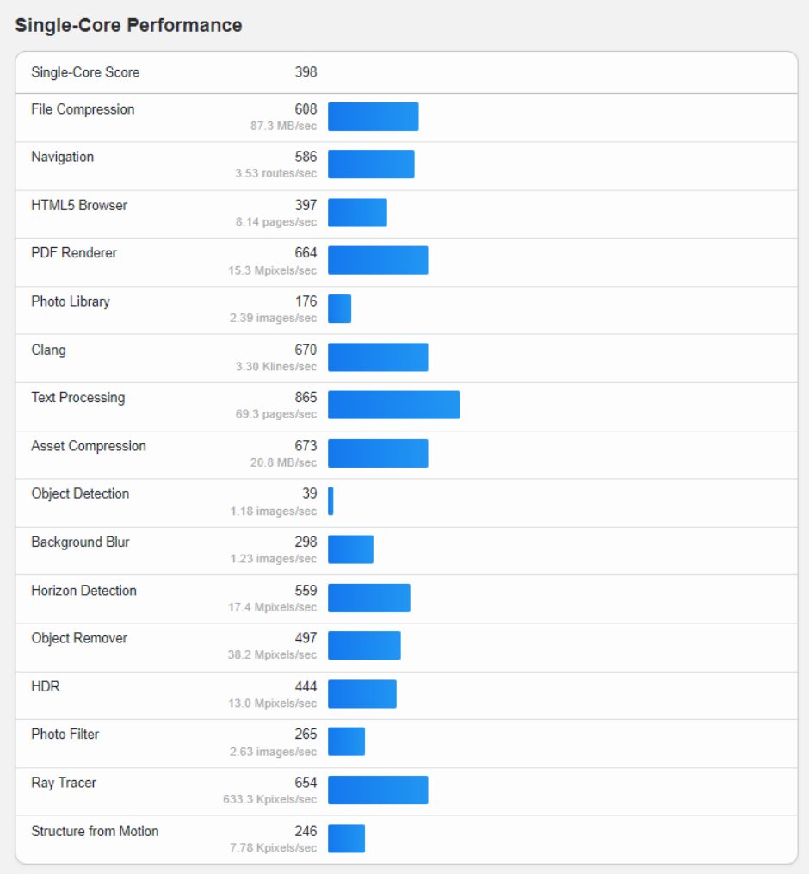
Task: Select the Horizon Detection label
Action: coord(83,591)
